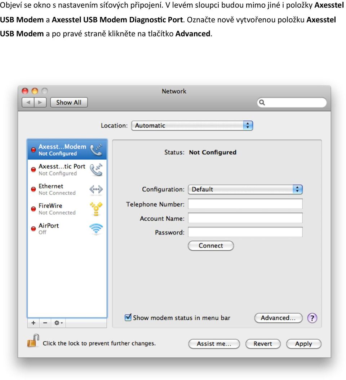
Task: Minimize the Network window
Action: 35,91
